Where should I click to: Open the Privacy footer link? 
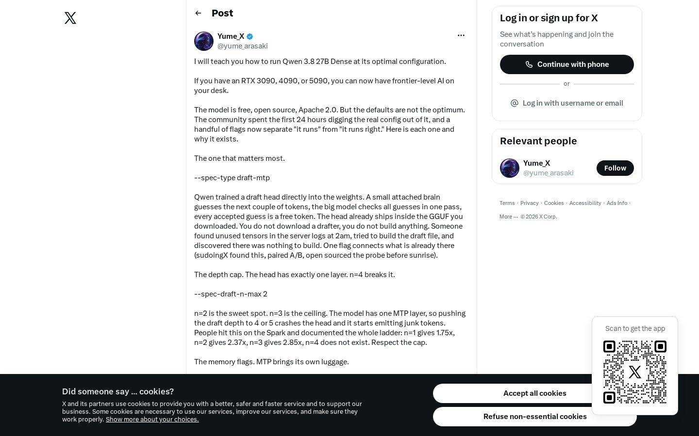coord(530,203)
